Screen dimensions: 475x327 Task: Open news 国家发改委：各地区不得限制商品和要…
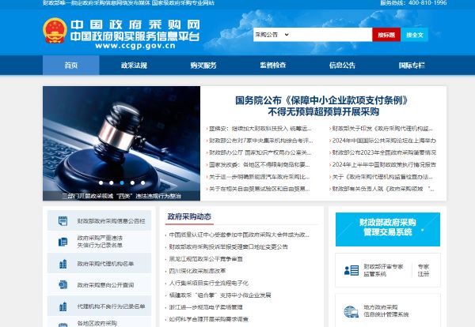point(260,165)
